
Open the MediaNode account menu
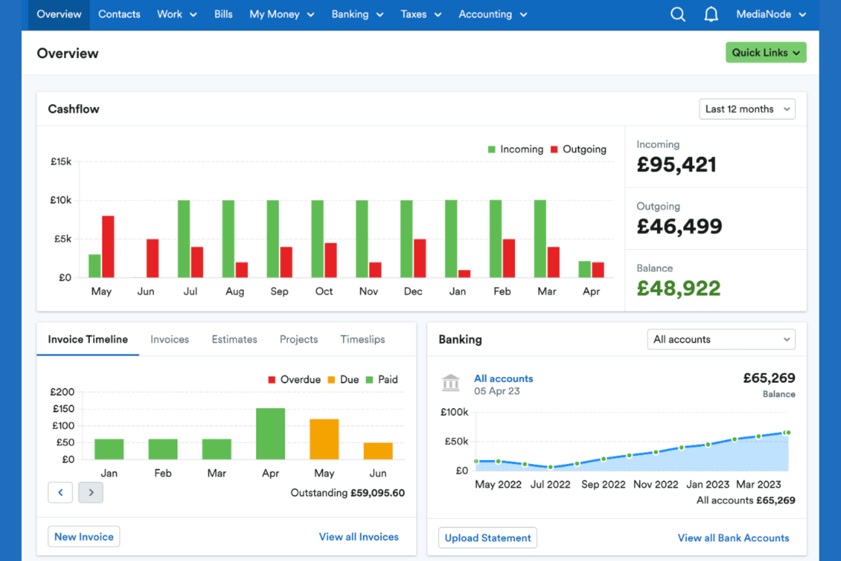tap(771, 14)
